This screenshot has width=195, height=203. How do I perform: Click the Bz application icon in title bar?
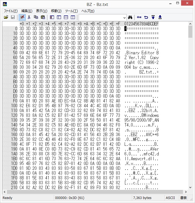pos(5,4)
